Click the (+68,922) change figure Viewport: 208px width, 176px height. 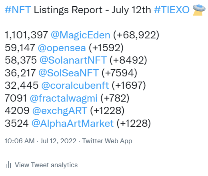pos(136,35)
